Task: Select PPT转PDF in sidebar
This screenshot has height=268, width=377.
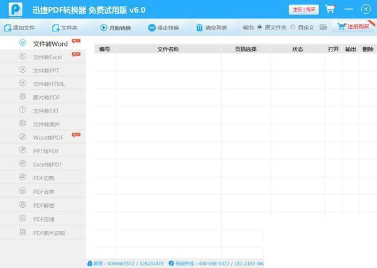Action: pos(43,151)
